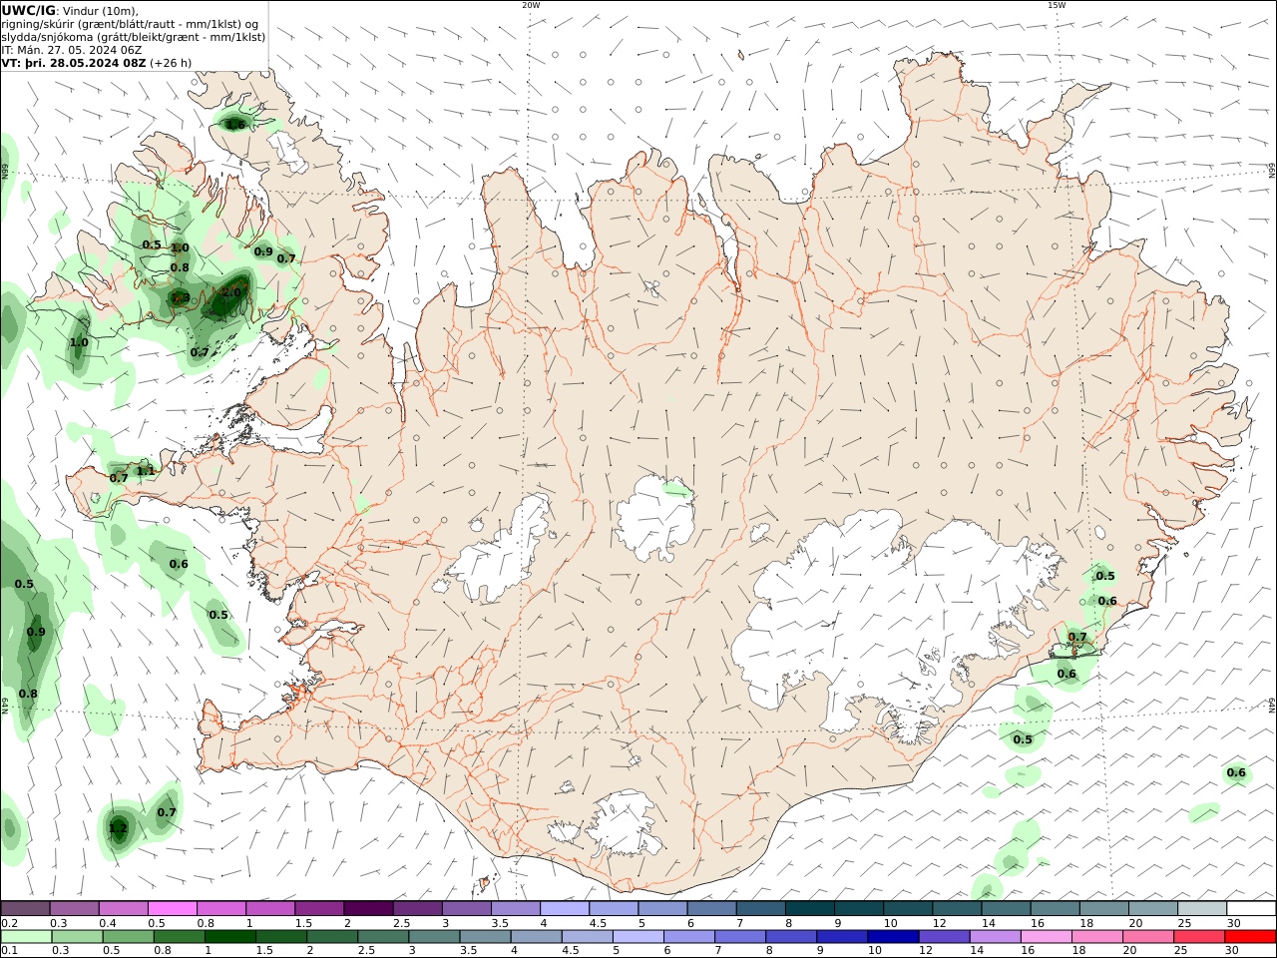Click the UWC/IG title text
This screenshot has height=958, width=1277.
(x=29, y=10)
